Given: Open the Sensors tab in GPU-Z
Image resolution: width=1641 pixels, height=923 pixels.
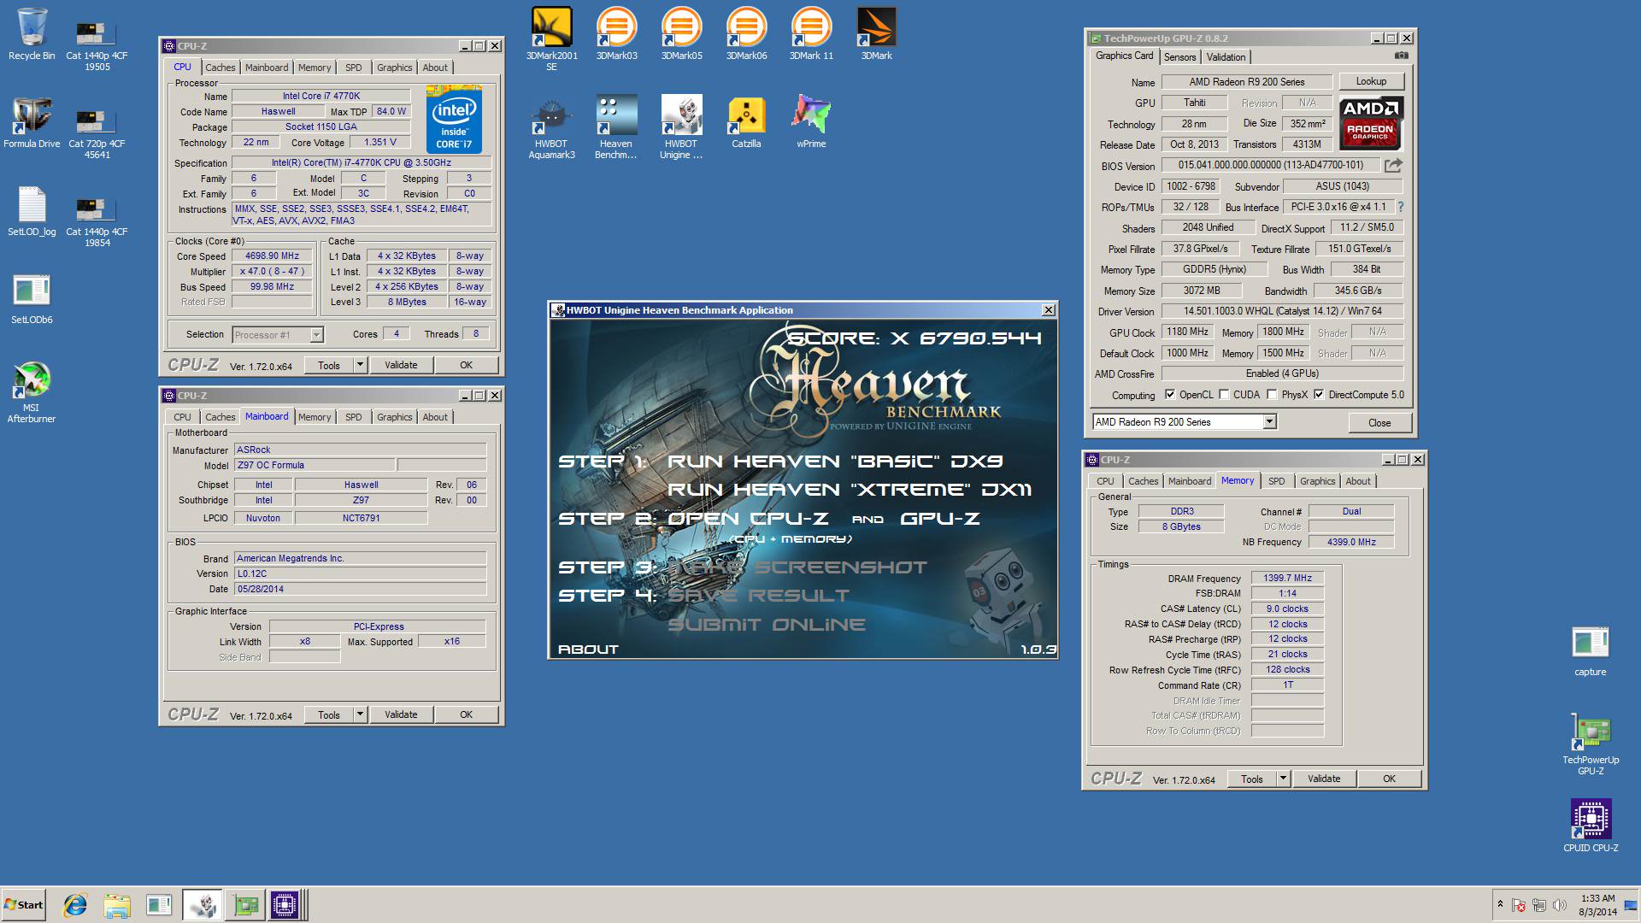Looking at the screenshot, I should [x=1179, y=57].
